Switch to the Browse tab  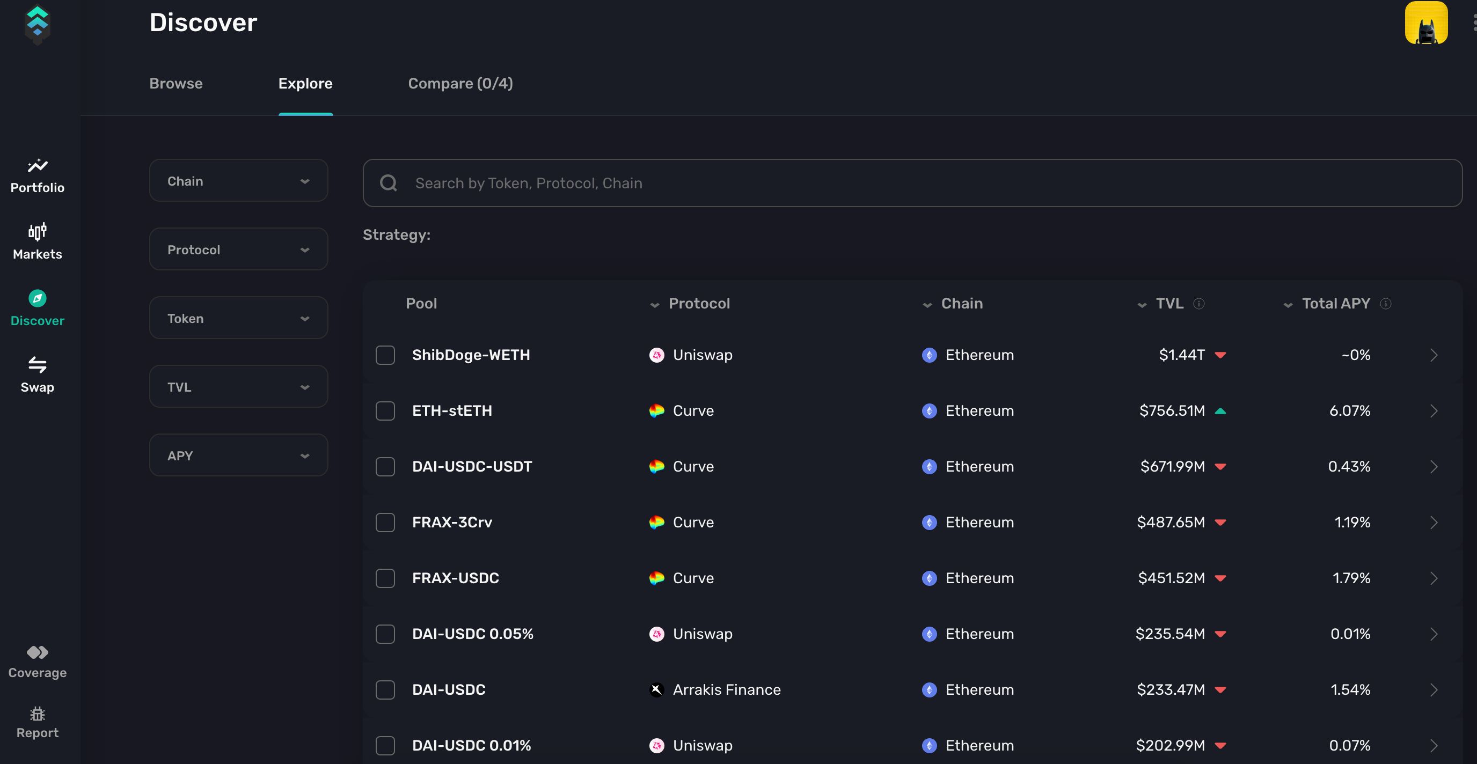(176, 84)
